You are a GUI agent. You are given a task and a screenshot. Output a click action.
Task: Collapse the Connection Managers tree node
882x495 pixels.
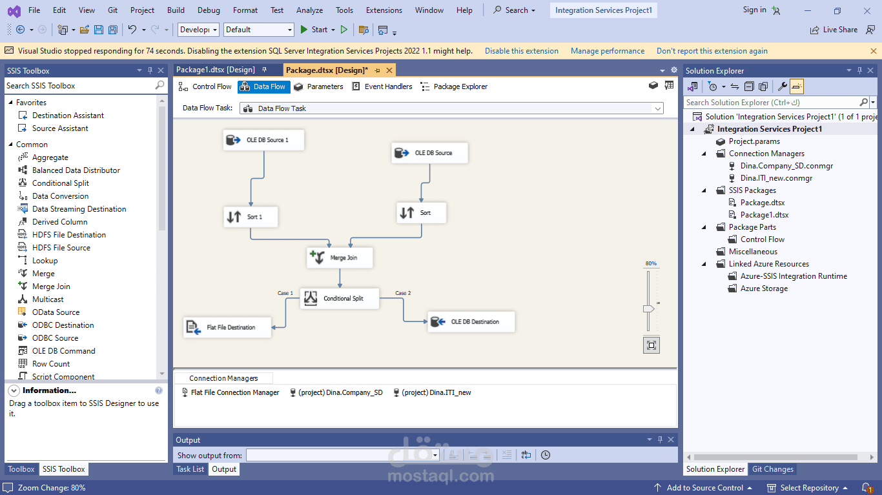[x=704, y=154]
